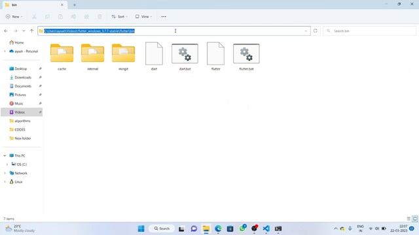Screen dimensions: 419x235
Task: Refresh the folder view
Action: coord(316,31)
